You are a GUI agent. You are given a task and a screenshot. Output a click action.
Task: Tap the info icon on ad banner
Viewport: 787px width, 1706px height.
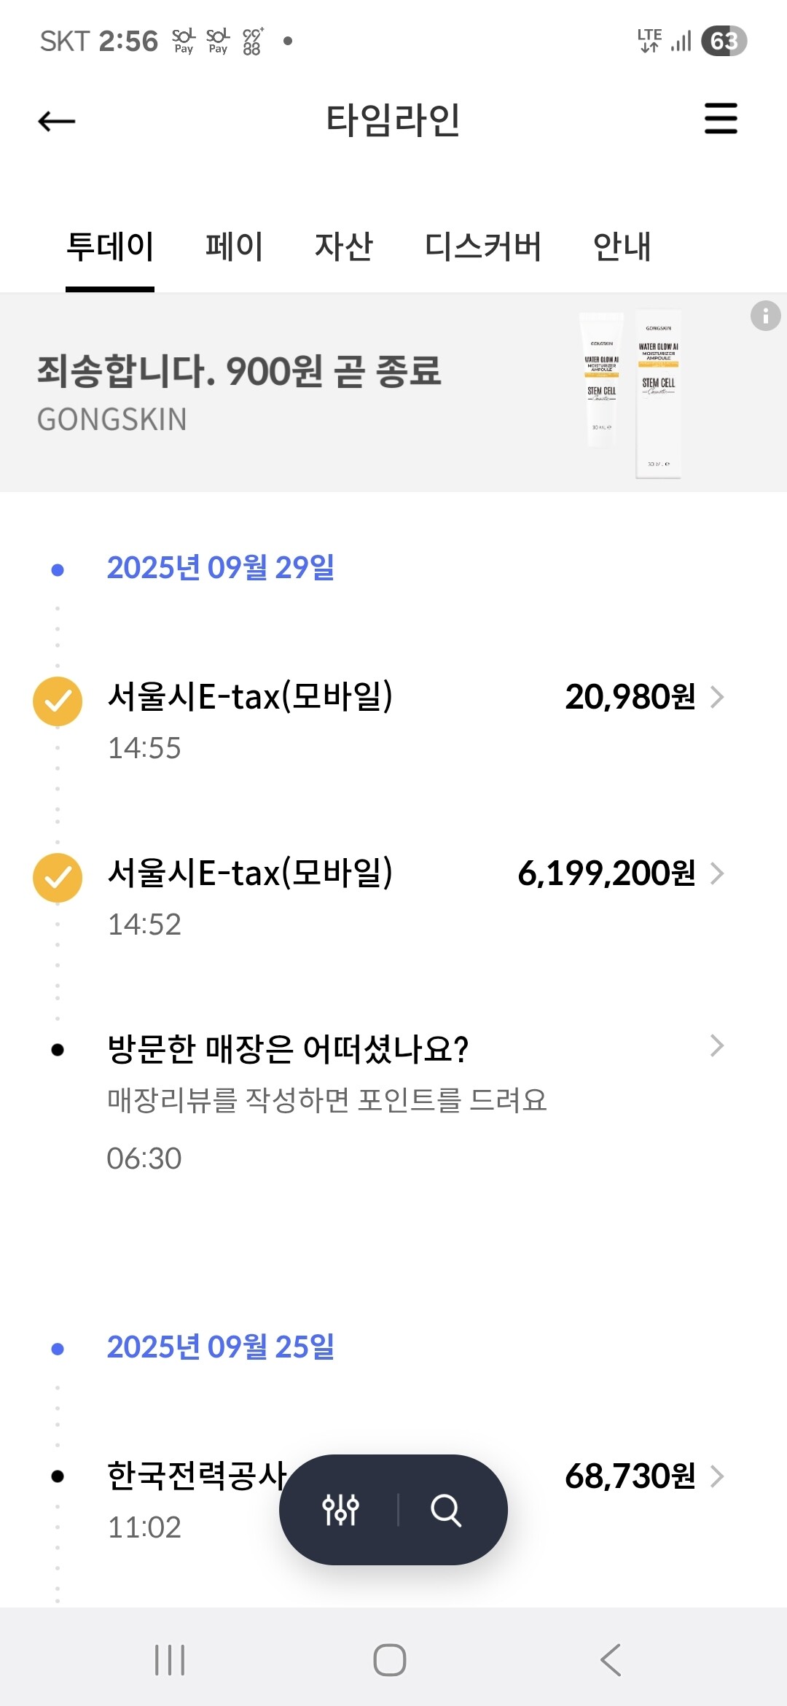click(x=765, y=316)
